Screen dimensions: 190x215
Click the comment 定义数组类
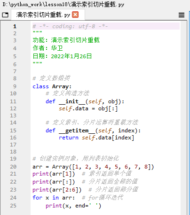[52, 78]
